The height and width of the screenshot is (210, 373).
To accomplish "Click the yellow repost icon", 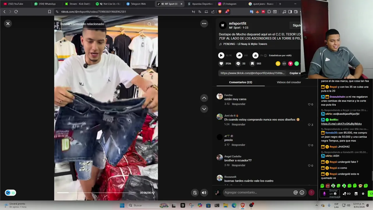I will (x=278, y=64).
